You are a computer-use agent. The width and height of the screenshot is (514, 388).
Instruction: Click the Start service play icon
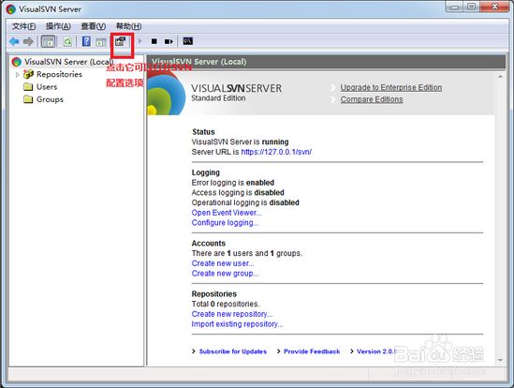click(140, 41)
